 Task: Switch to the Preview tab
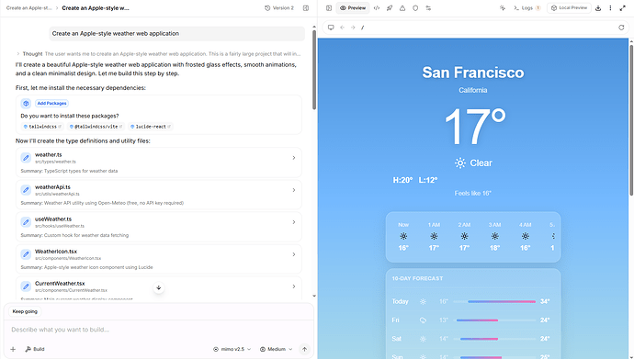(353, 8)
